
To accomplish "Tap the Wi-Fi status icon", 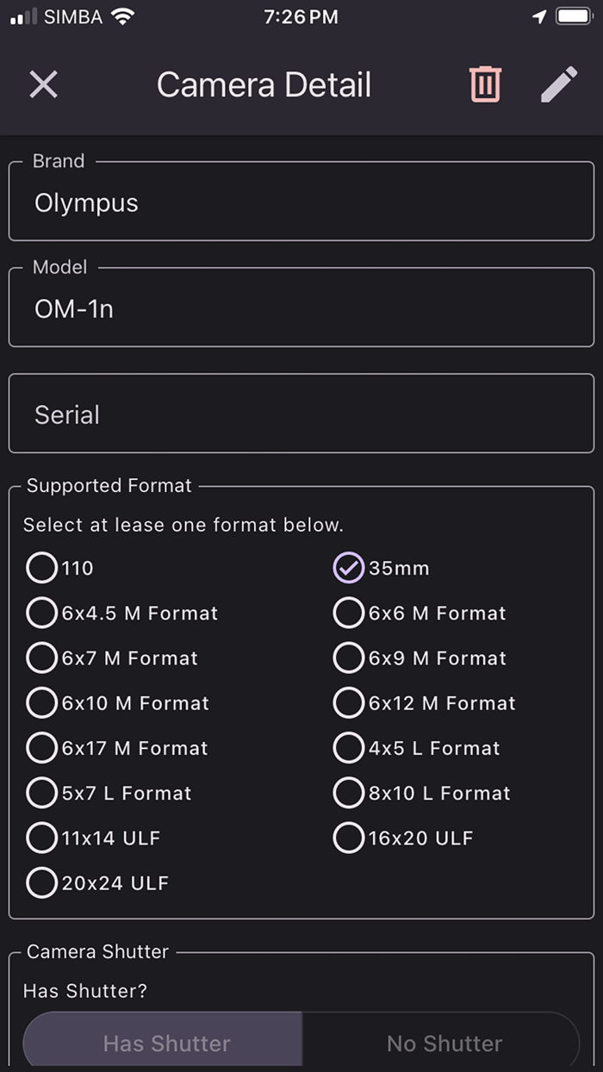I will click(x=123, y=16).
